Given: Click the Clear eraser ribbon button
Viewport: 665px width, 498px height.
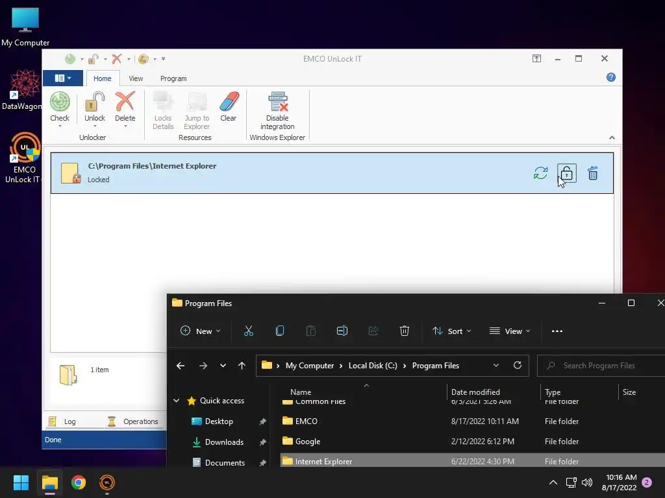Looking at the screenshot, I should (x=229, y=107).
